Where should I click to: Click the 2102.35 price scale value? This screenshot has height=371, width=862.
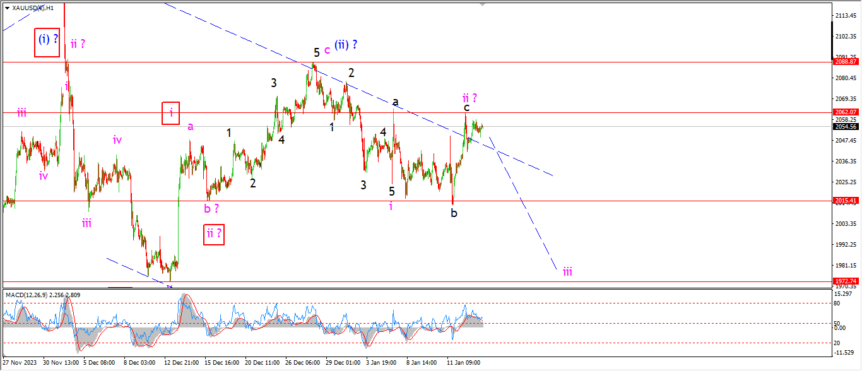pyautogui.click(x=846, y=36)
